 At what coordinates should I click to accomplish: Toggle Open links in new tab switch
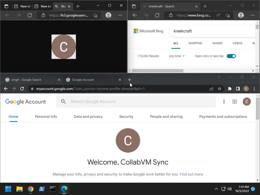click(231, 56)
